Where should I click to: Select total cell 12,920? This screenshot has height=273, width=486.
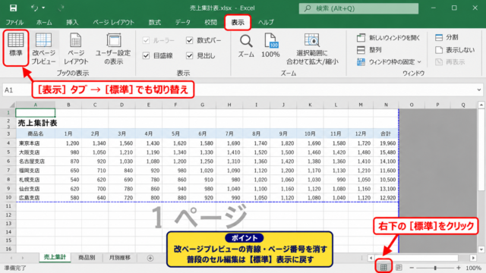(386, 197)
